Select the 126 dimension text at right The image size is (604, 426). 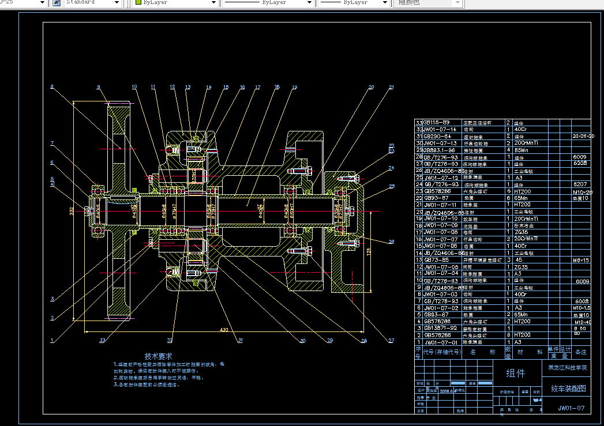(x=369, y=252)
